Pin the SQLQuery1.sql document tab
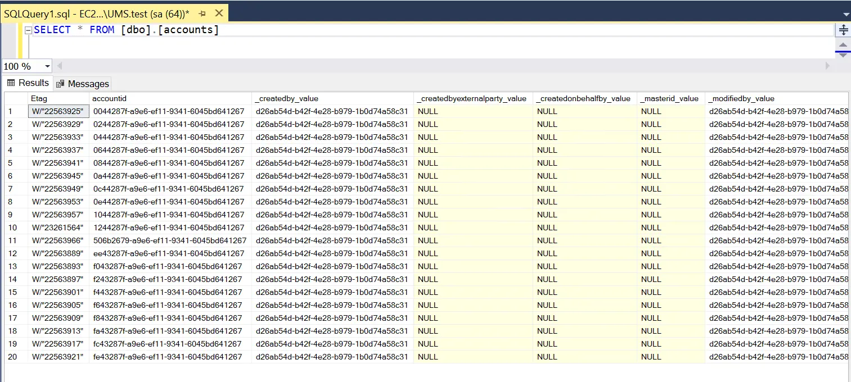Screen dimensions: 851x382 [203, 12]
